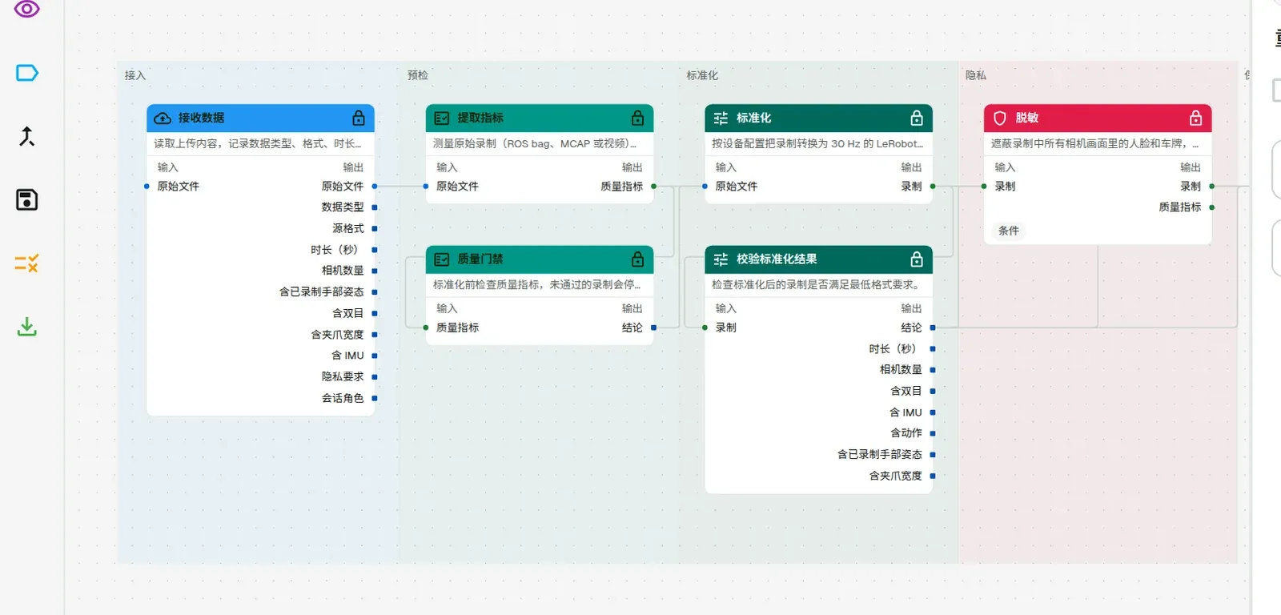Screen dimensions: 1281x615
Task: Select the 质量门禁 node title
Action: coord(480,259)
